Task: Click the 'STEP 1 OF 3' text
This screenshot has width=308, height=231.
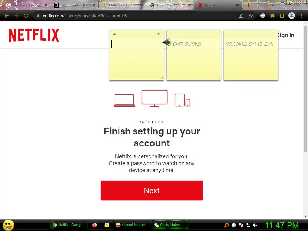Action: (152, 122)
